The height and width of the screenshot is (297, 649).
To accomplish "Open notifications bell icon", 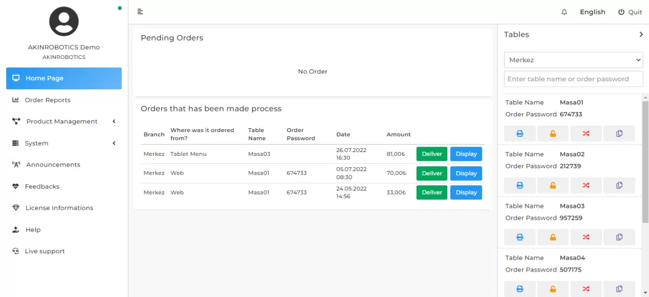I will coord(564,12).
